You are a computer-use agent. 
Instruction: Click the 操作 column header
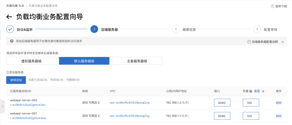coord(279,91)
